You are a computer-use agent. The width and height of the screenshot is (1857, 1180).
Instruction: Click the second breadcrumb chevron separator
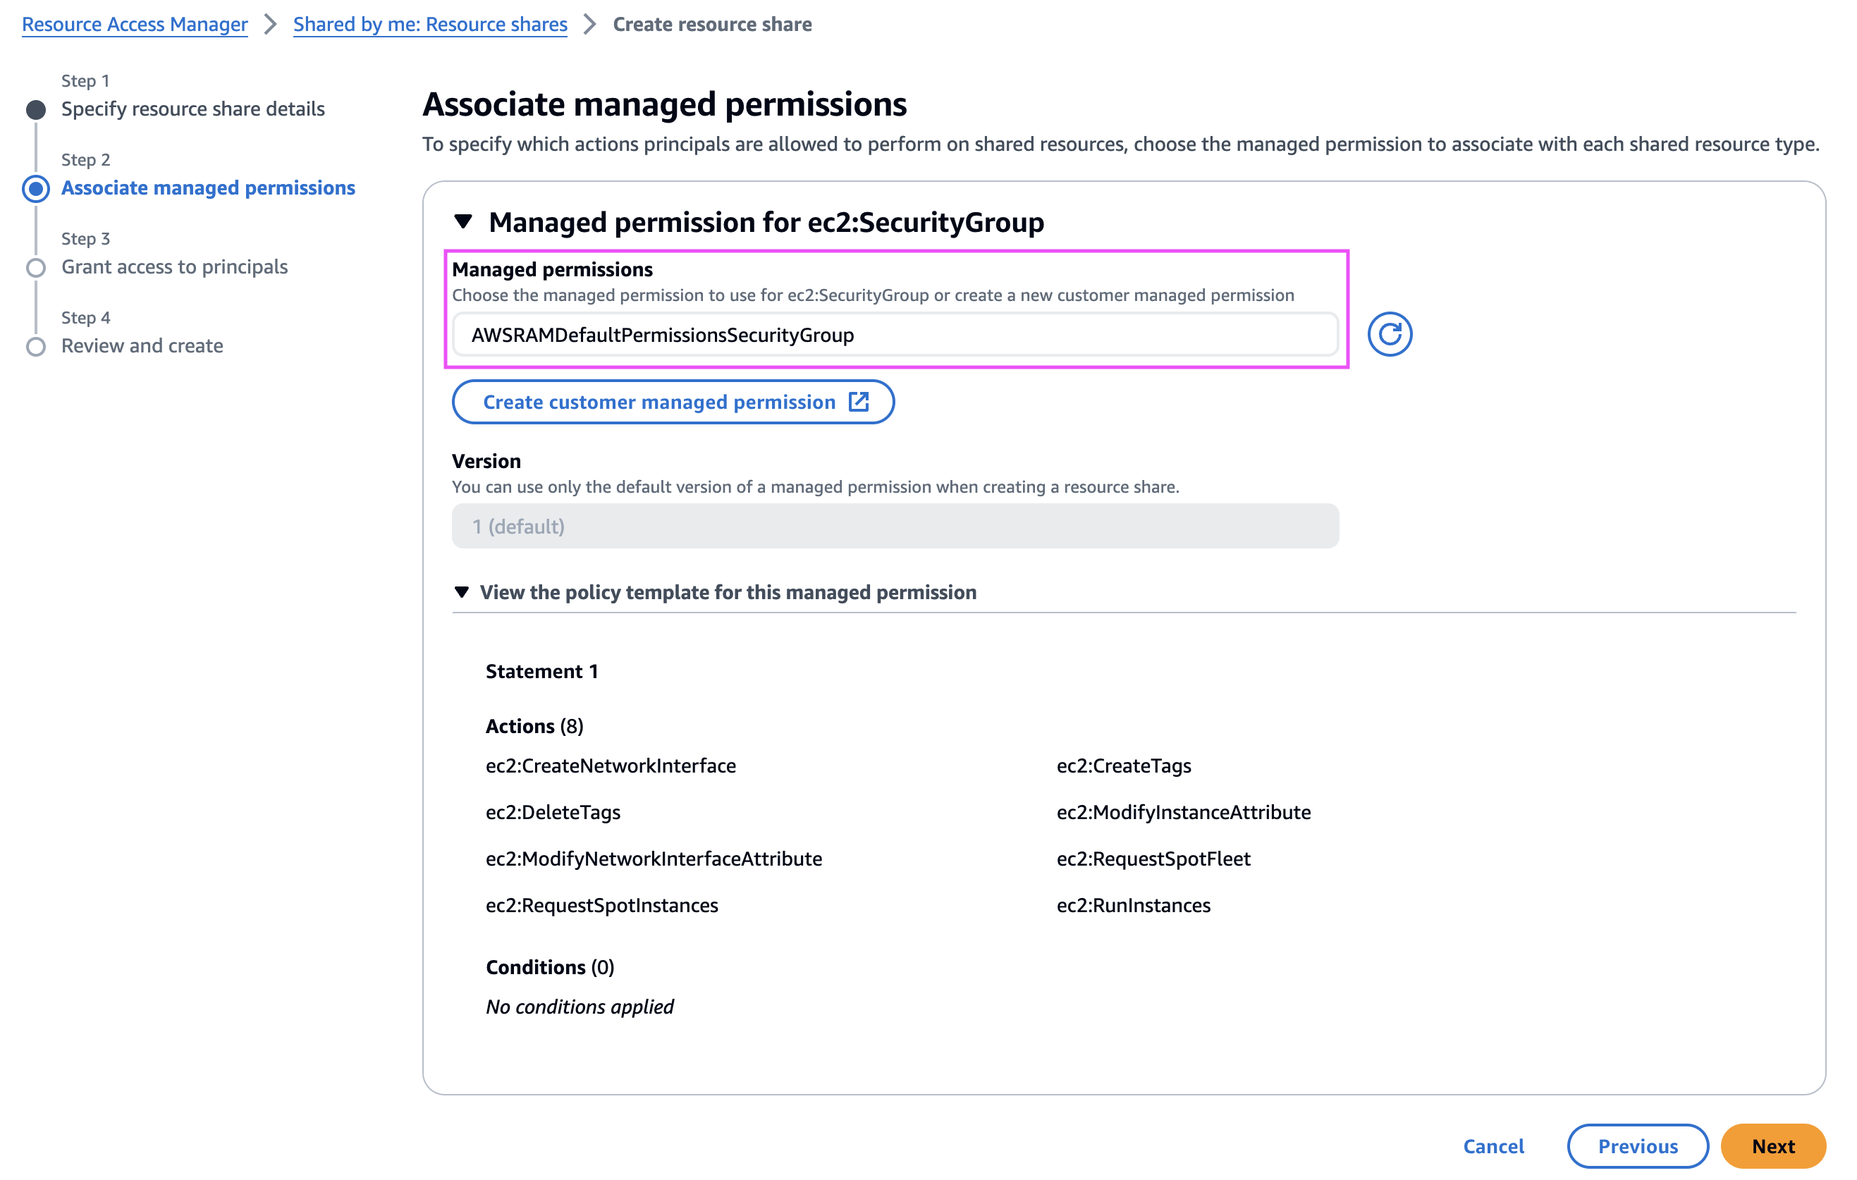[x=590, y=25]
